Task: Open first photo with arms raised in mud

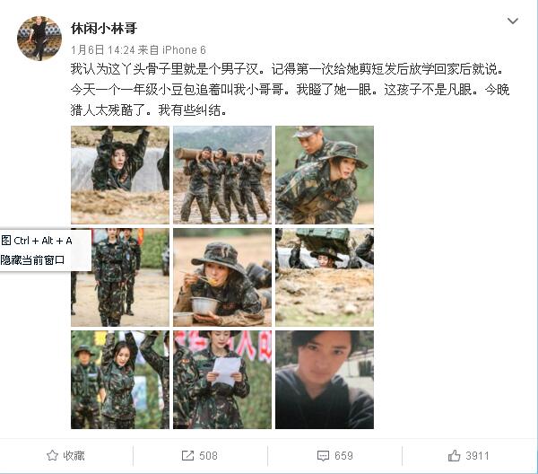Action: coord(120,175)
